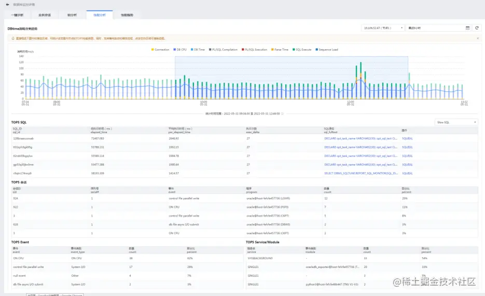
Task: Open the 锁分析 tab
Action: pos(72,15)
